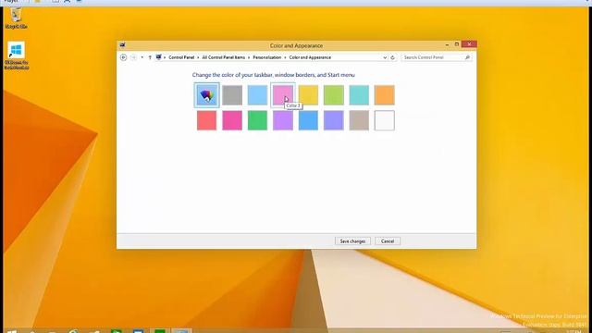Select the automatic color palette swatch
Screen dimensions: 592x333
(x=207, y=95)
